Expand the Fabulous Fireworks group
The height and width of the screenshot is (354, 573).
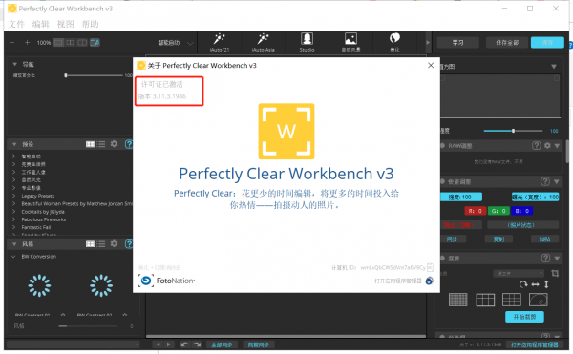[14, 219]
